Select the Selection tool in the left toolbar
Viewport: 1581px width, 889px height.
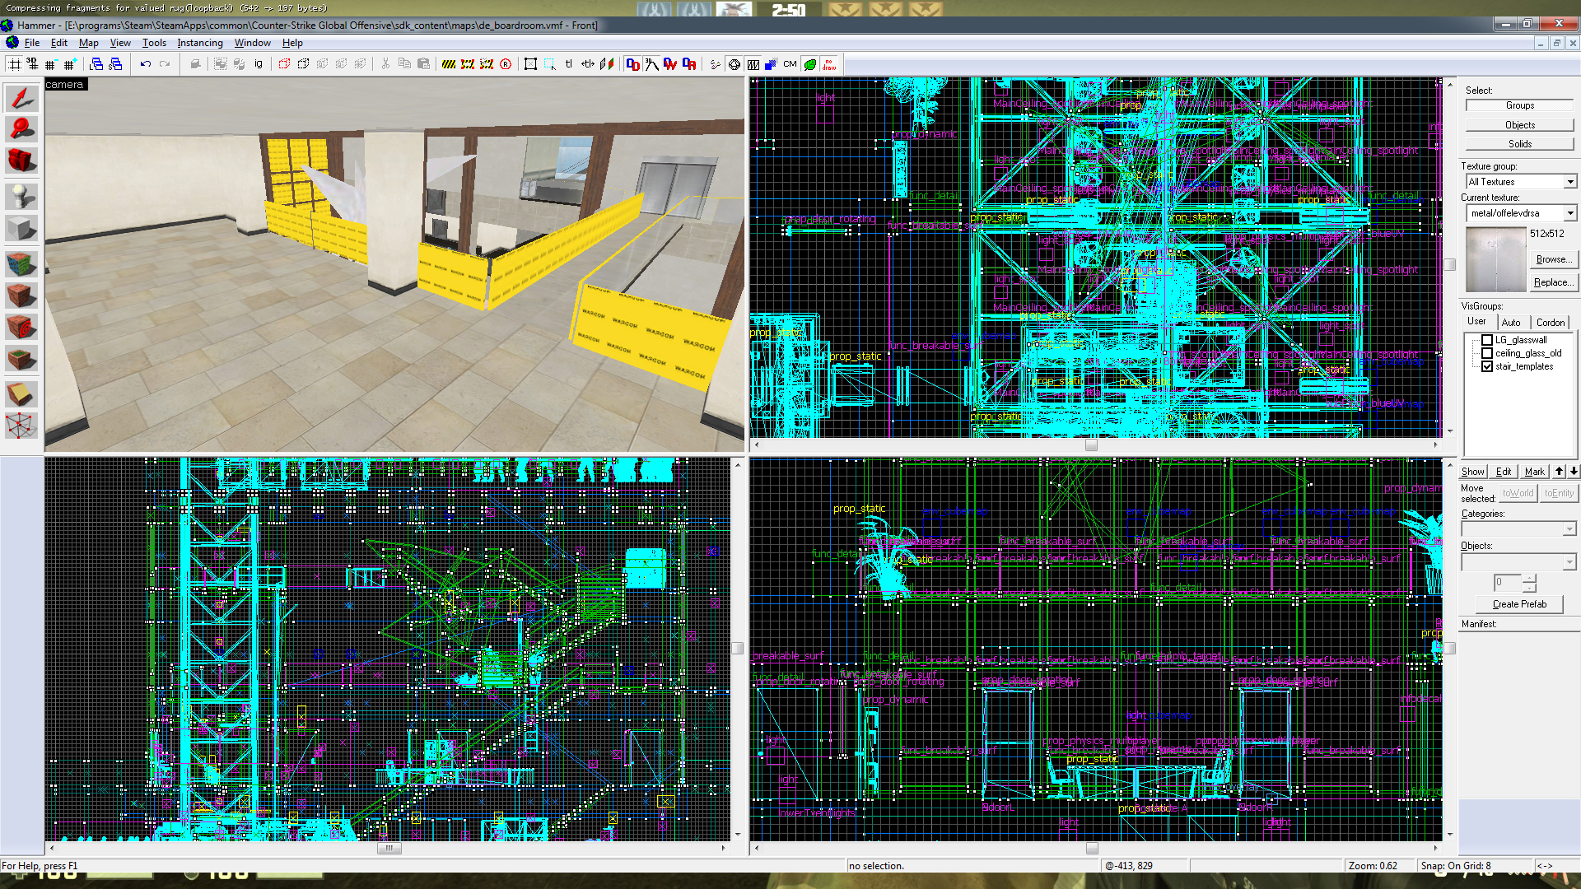coord(21,98)
